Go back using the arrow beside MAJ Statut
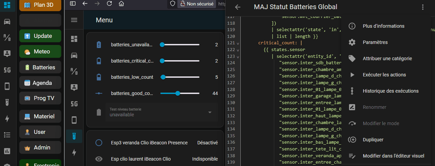435x166 pixels. (x=238, y=7)
